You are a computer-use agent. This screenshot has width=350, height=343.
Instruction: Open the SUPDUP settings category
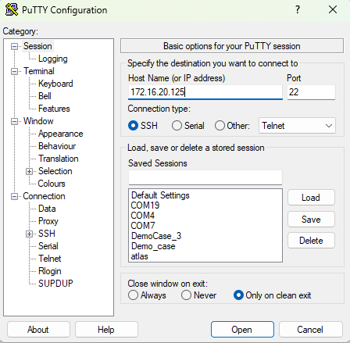[55, 284]
